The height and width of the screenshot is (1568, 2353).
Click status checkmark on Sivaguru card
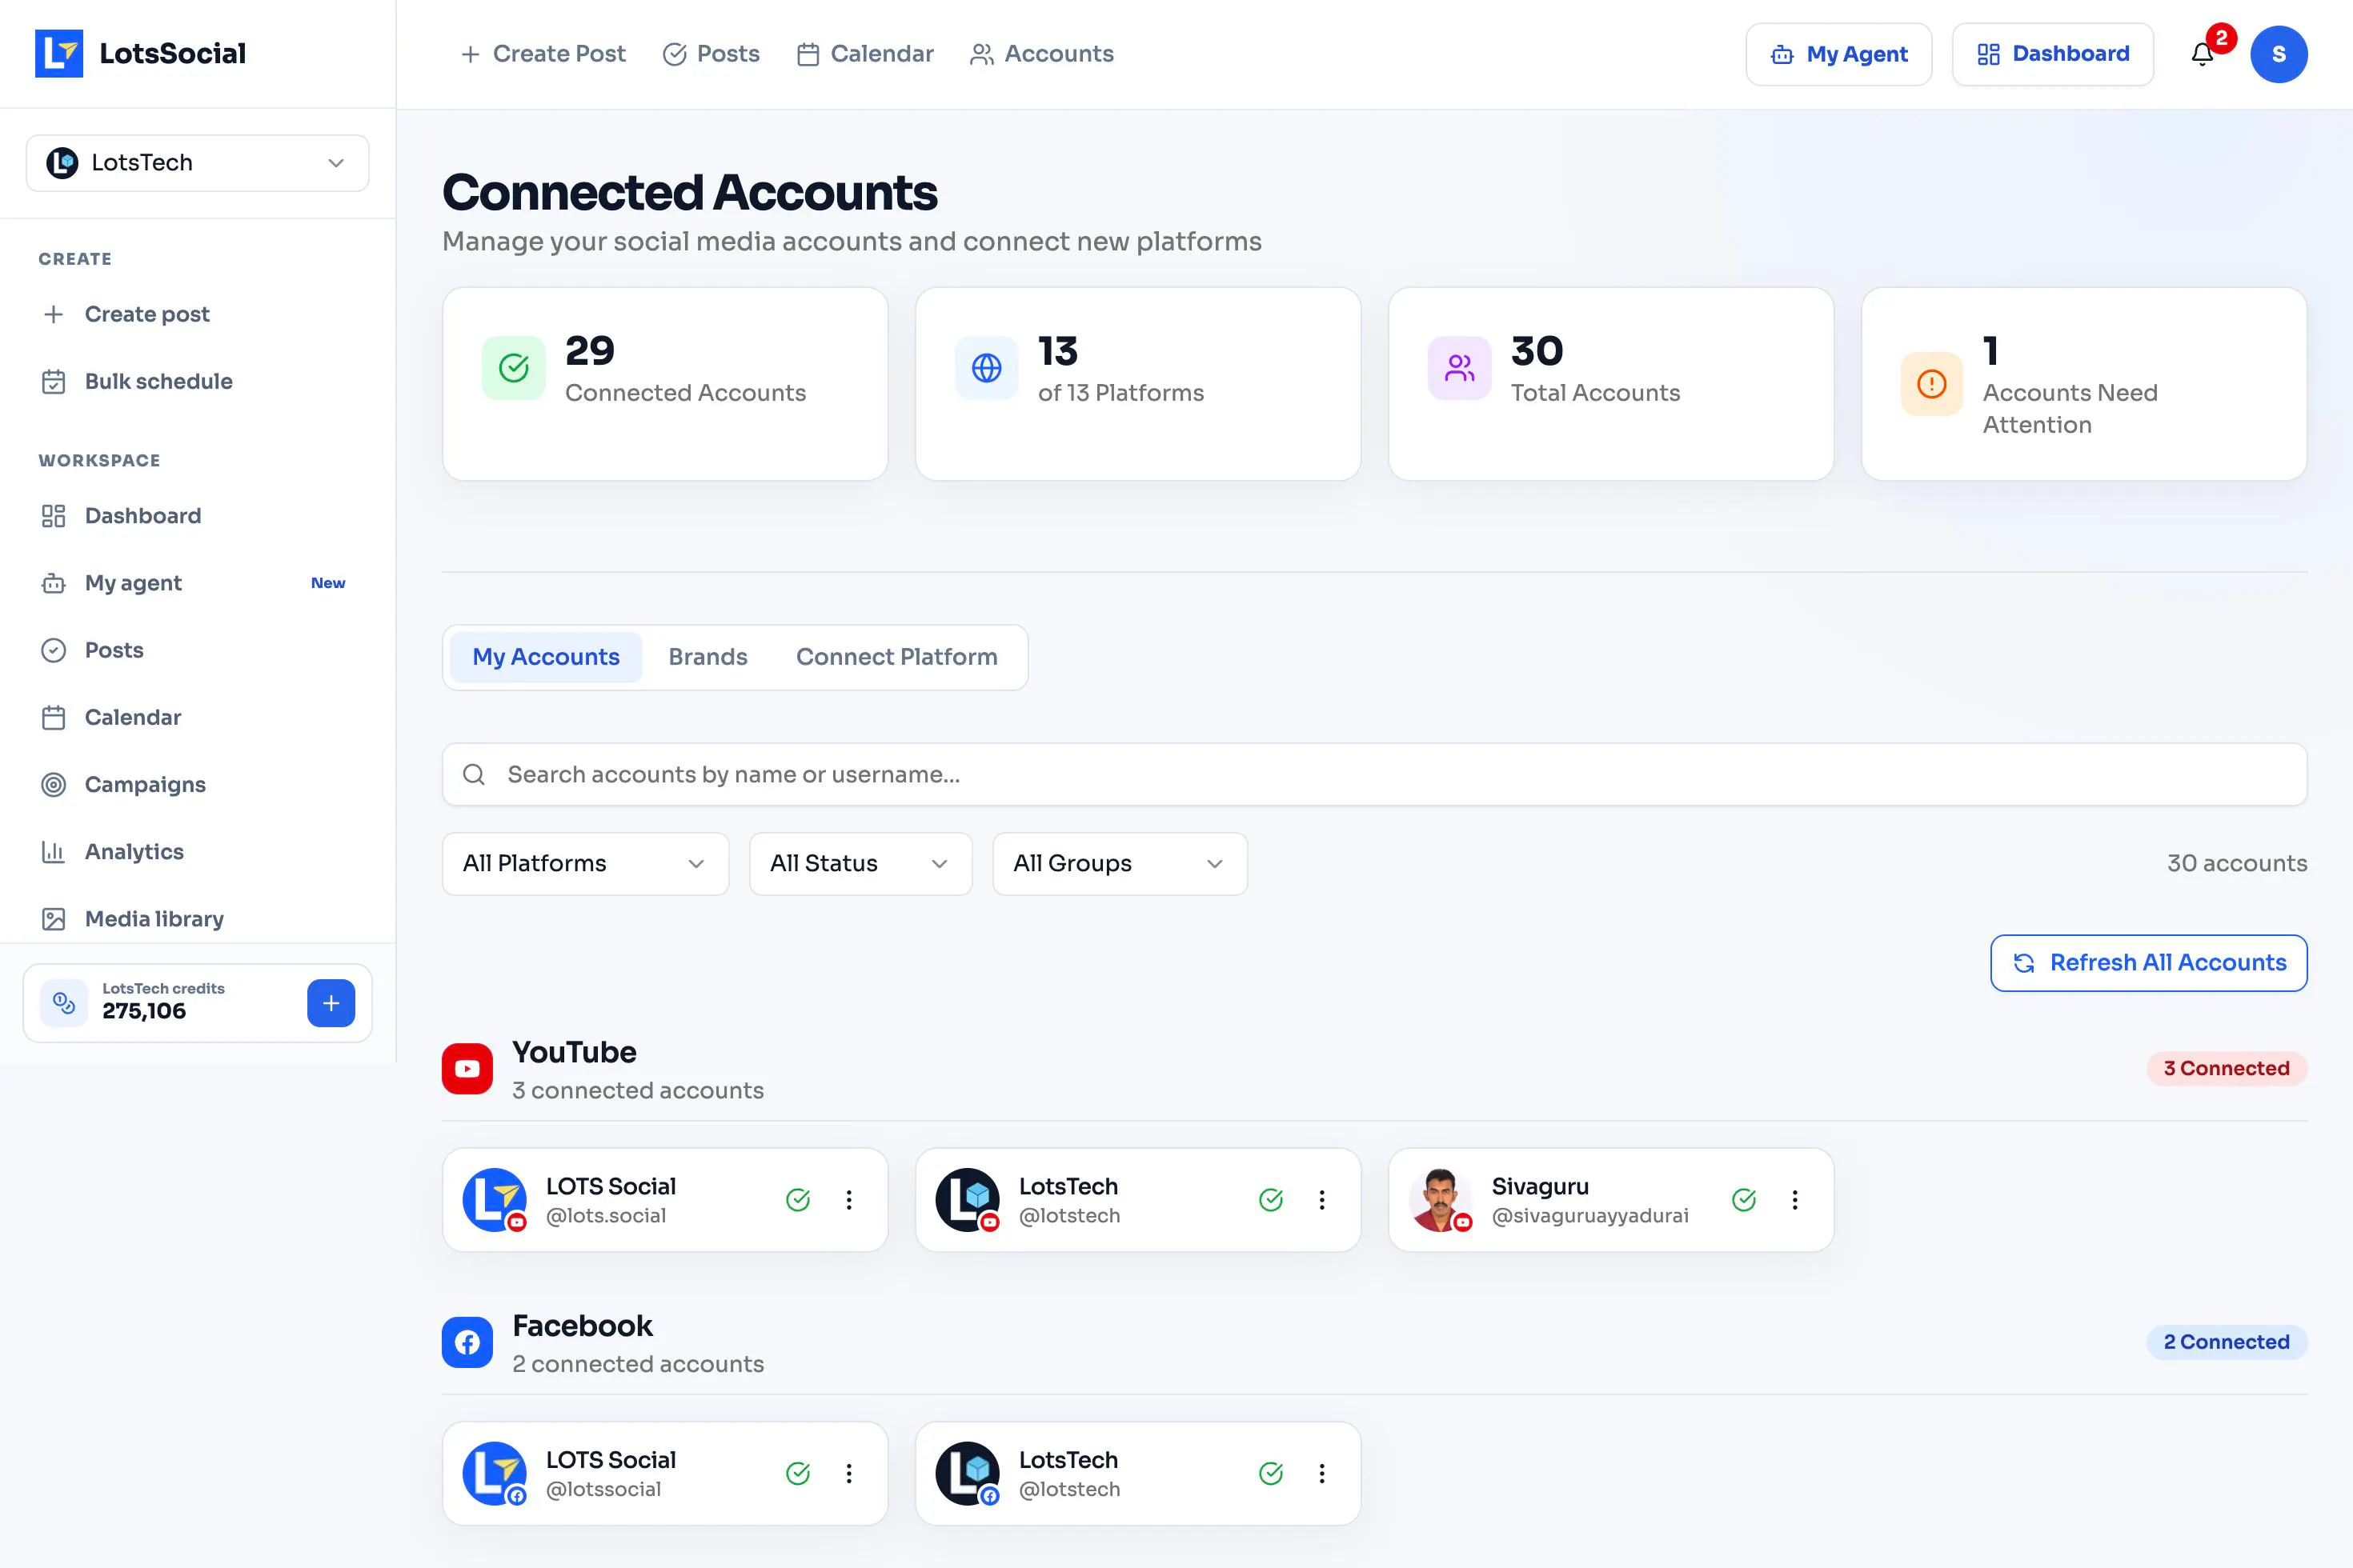[1744, 1200]
